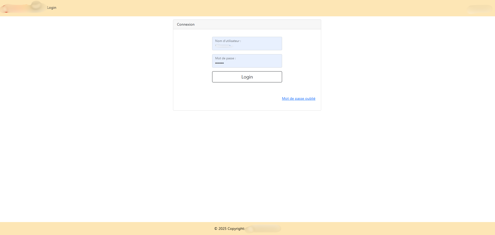495x235 pixels.
Task: Click the blurred item at header's right end
Action: pos(480,9)
